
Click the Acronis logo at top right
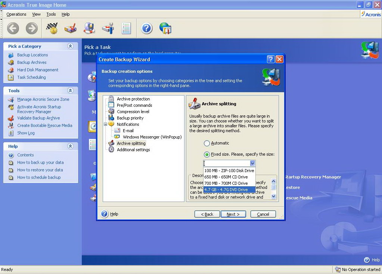click(371, 14)
